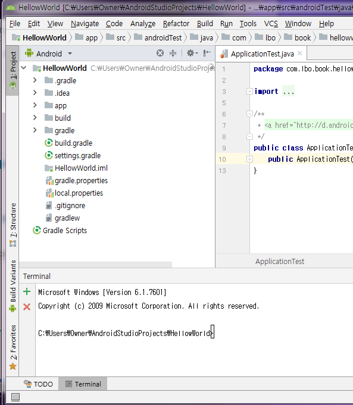
Task: Select settings.gradle in the project tree
Action: pyautogui.click(x=77, y=155)
